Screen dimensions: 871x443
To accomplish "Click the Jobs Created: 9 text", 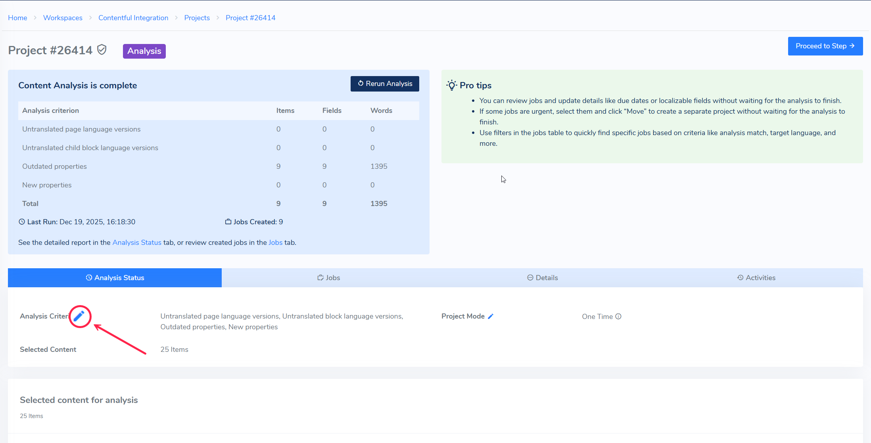I will pos(258,222).
